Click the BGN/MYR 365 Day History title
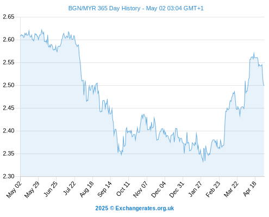269x217 pixels. pos(136,8)
